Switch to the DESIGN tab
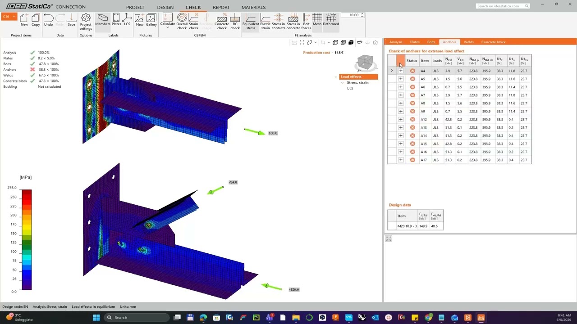577x324 pixels. click(165, 7)
